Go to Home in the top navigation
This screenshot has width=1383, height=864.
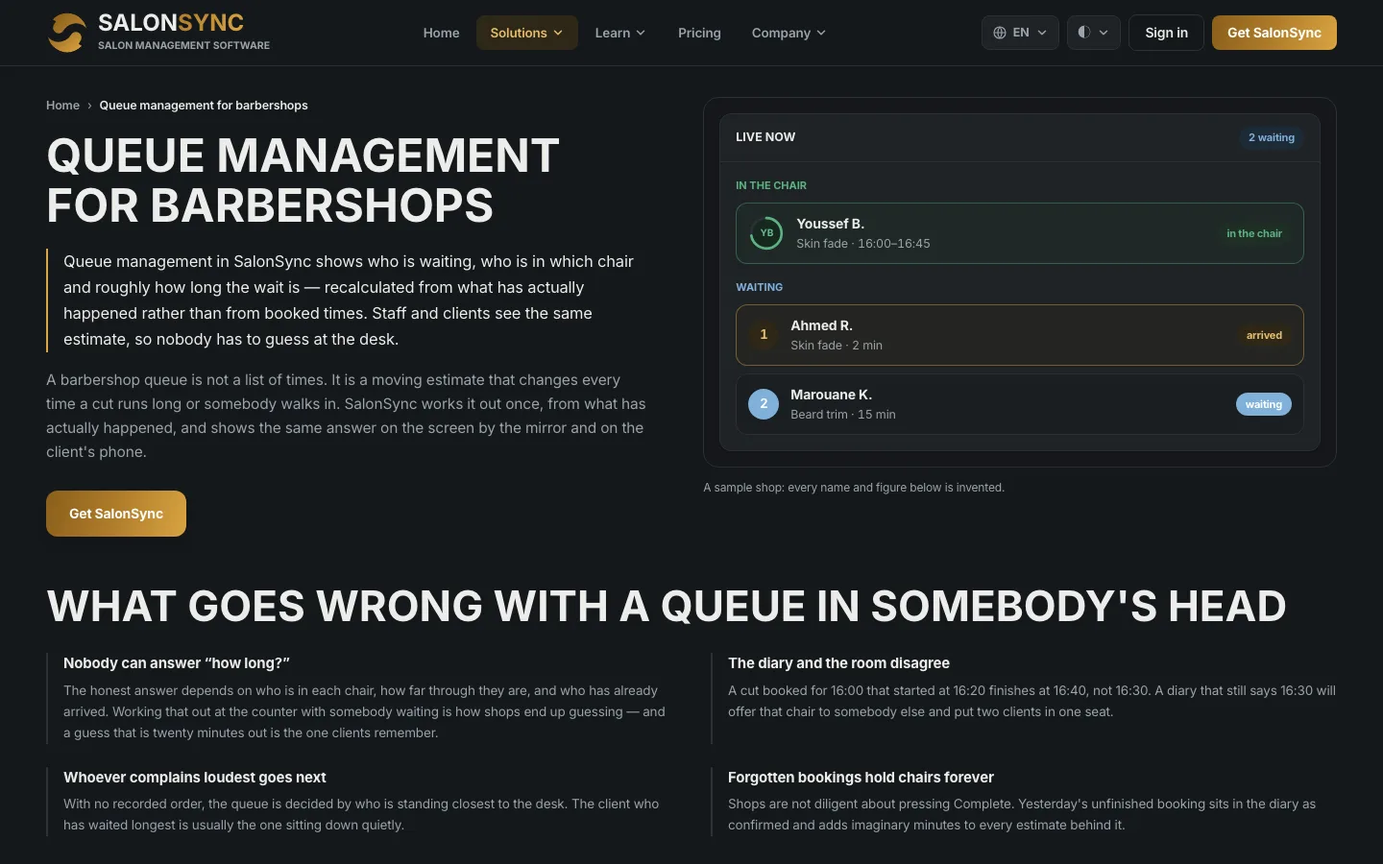(x=442, y=33)
